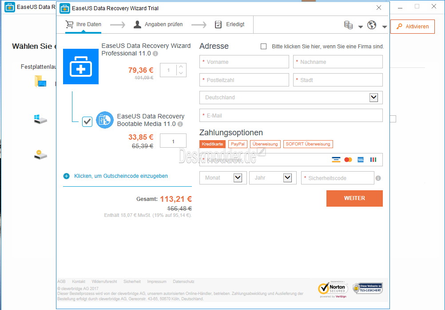Click the key icon in Aktivieren button
Viewport: 445px width, 310px height.
(399, 26)
